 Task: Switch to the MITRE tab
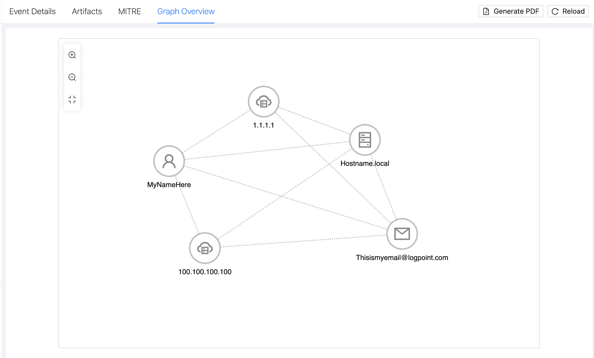coord(129,11)
